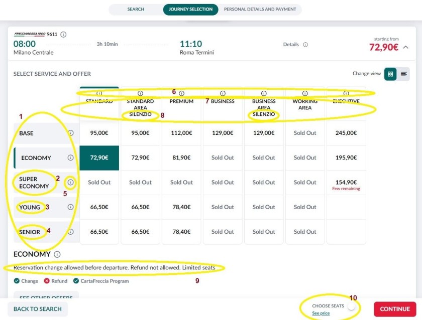The image size is (422, 320).
Task: Click the SENIOR fare info icon
Action: (71, 231)
